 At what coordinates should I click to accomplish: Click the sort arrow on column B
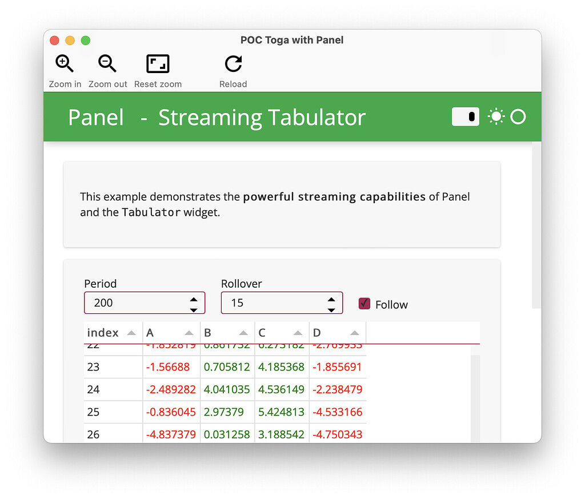(243, 332)
